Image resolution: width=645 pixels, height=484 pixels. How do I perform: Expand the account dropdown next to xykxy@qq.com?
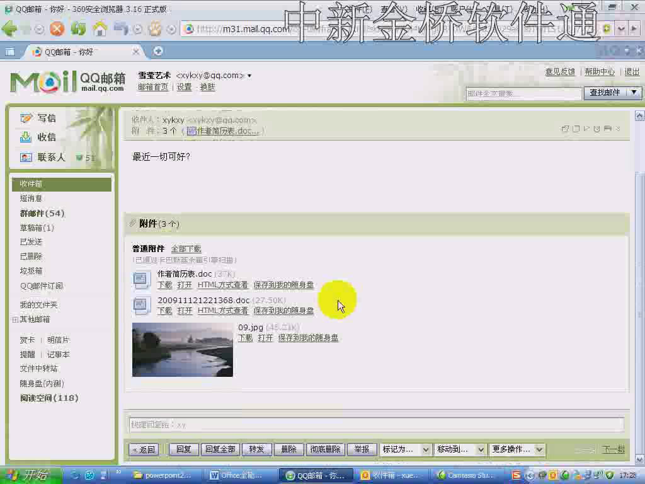click(249, 76)
